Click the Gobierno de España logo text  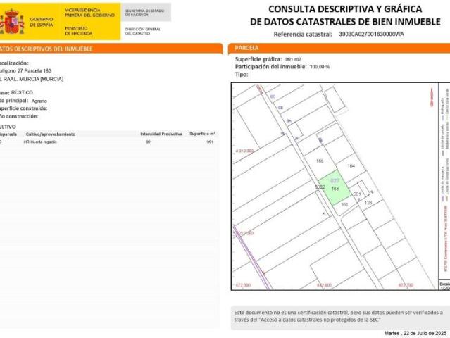pos(42,22)
